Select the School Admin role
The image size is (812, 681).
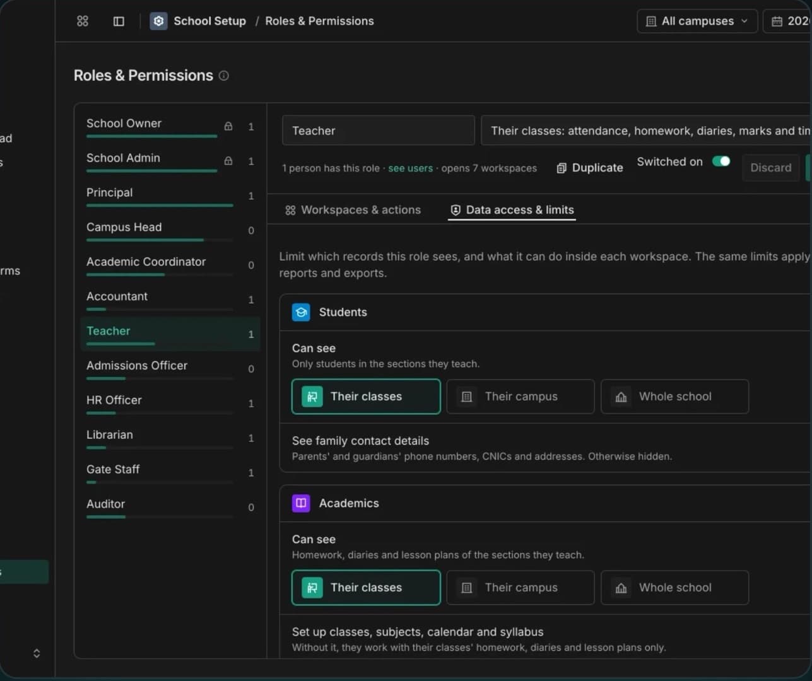click(170, 161)
